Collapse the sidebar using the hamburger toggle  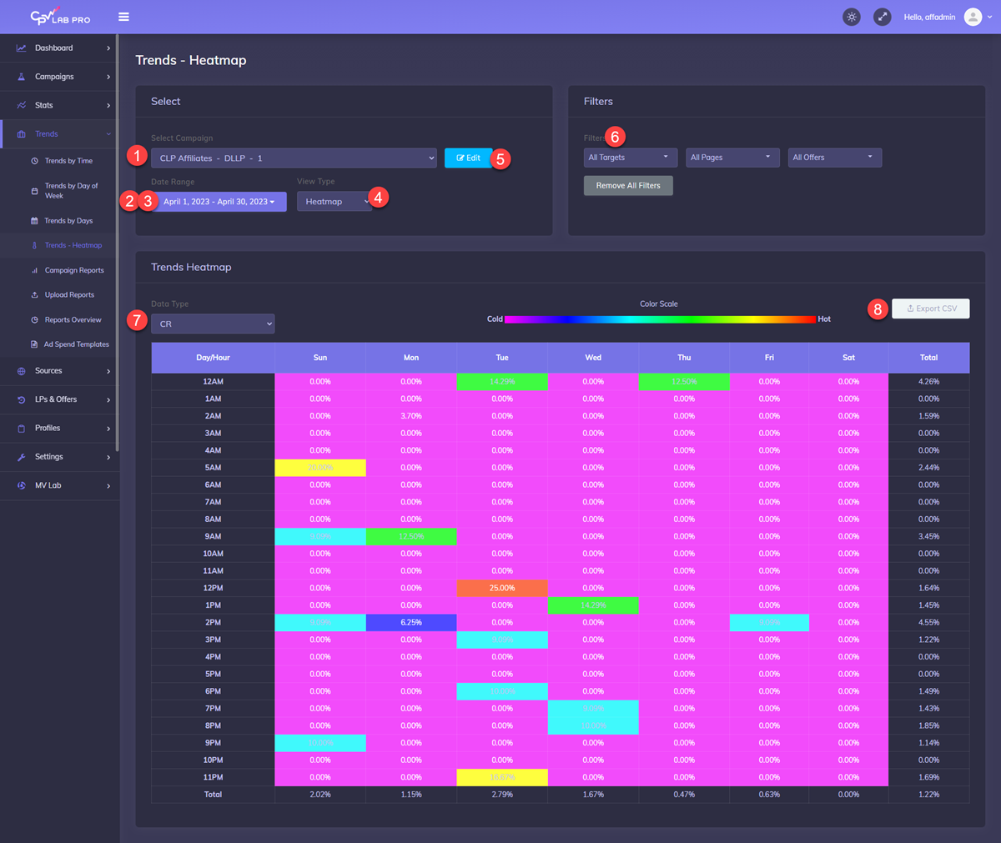(x=123, y=16)
